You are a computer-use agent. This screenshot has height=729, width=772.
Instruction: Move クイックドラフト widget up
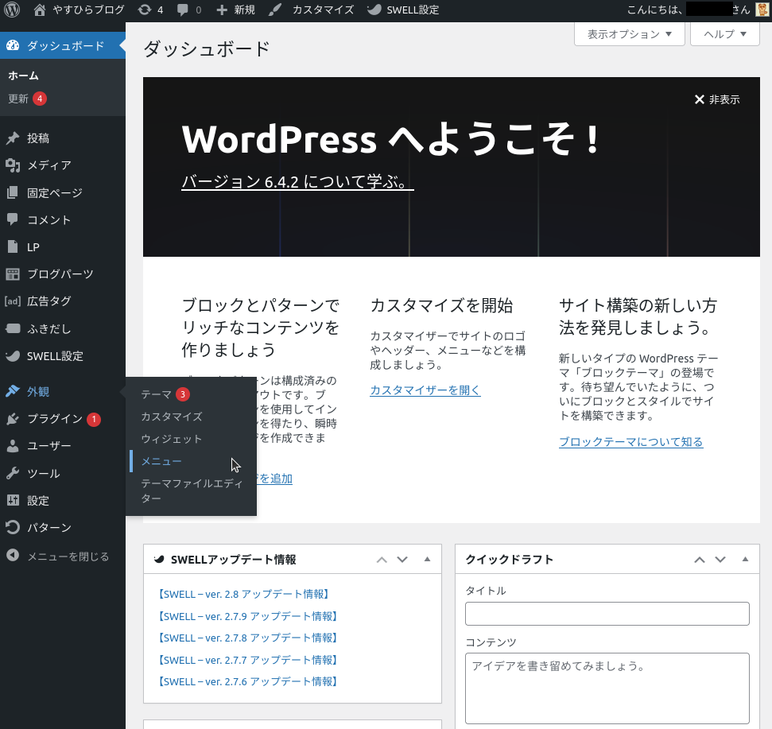point(700,560)
